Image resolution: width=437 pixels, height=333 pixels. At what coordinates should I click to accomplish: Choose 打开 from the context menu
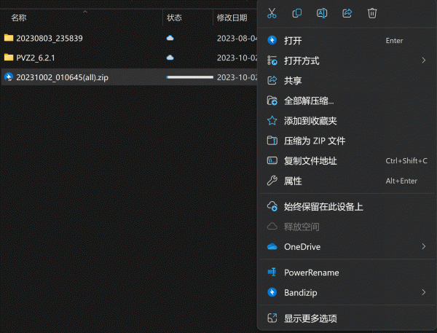click(x=347, y=41)
